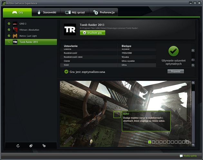Click the Sterowniki download arrow icon

(x=39, y=12)
